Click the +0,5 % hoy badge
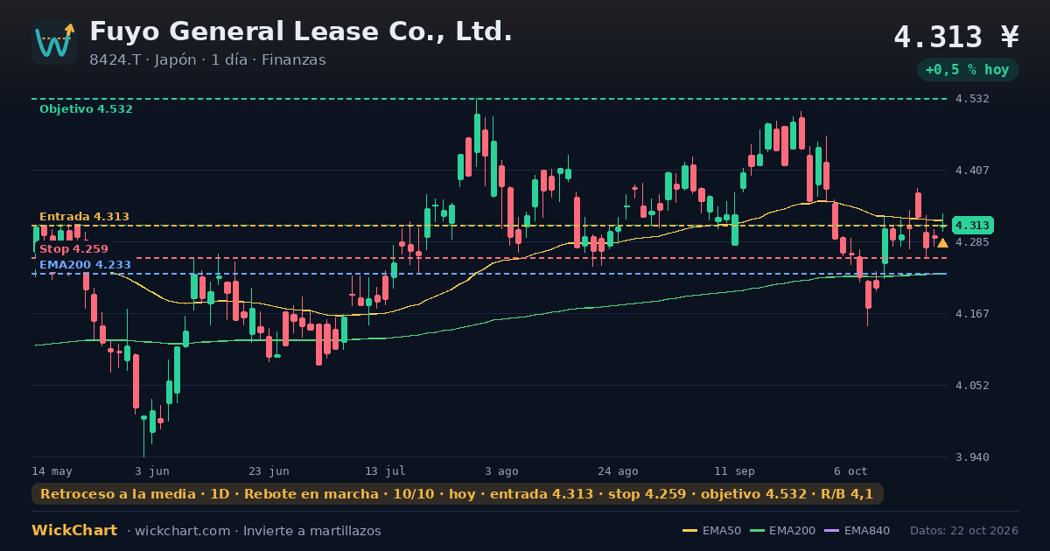This screenshot has height=551, width=1050. 968,69
